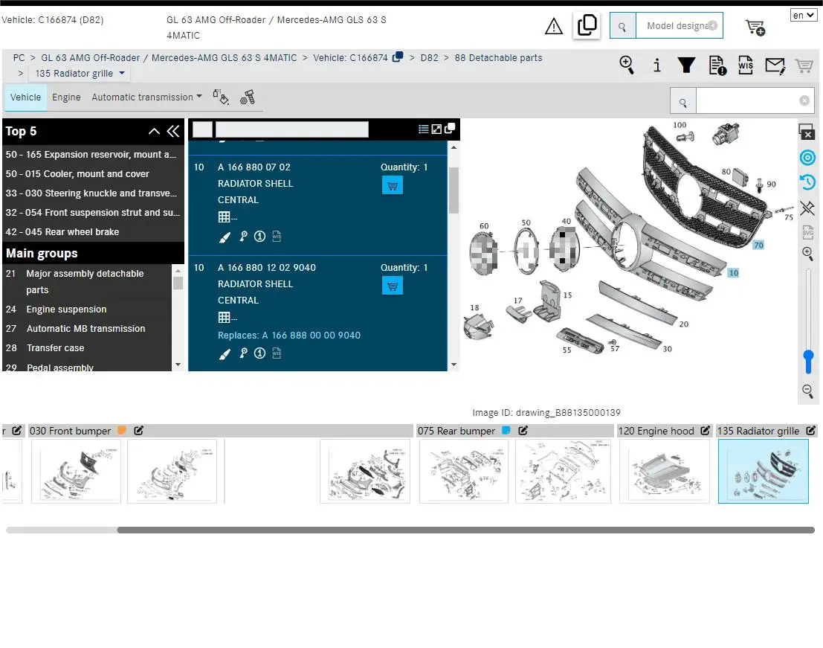This screenshot has width=823, height=648.
Task: Toggle the black funnel filter icon
Action: click(686, 65)
